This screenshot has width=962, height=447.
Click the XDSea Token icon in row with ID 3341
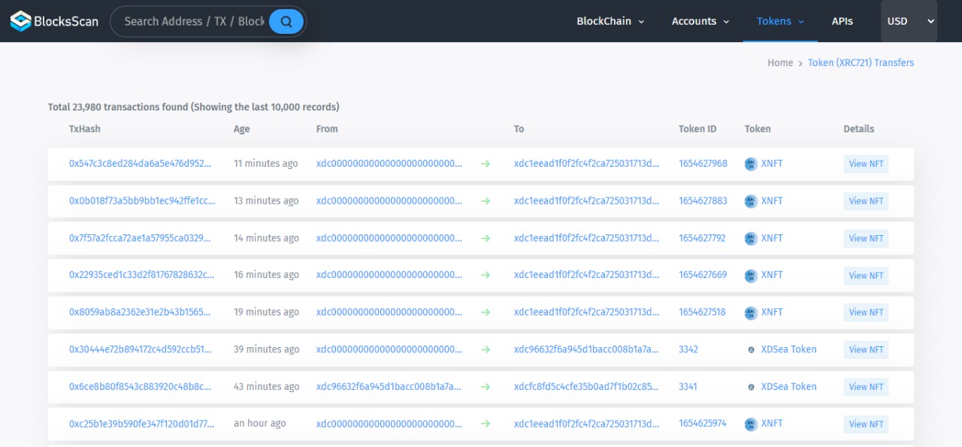click(751, 387)
